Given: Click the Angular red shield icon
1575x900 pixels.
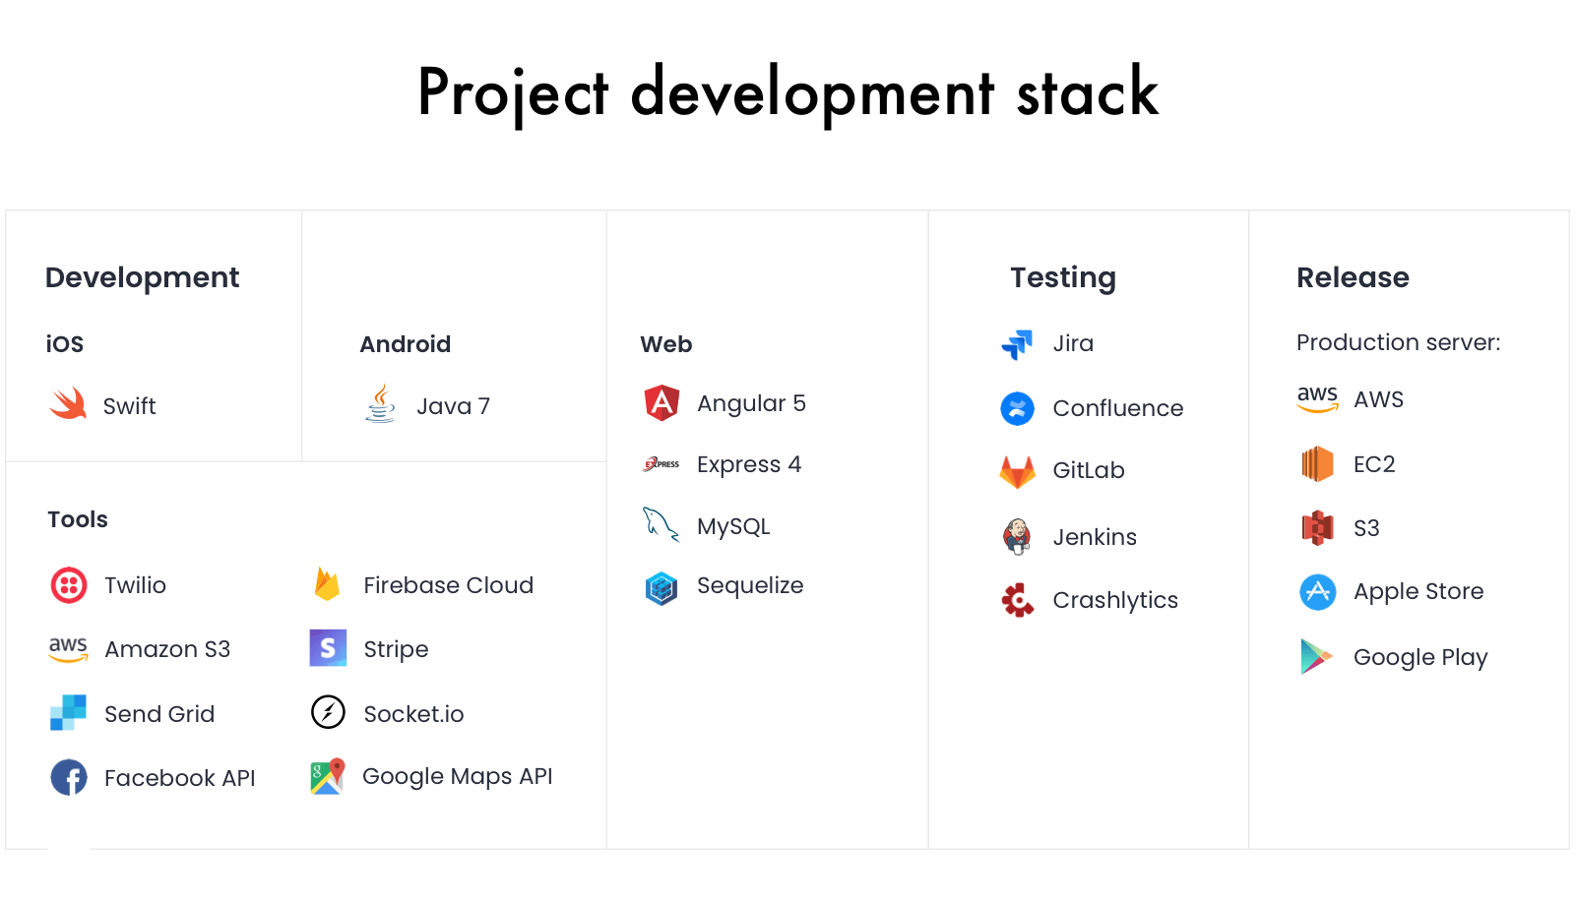Looking at the screenshot, I should (x=661, y=403).
